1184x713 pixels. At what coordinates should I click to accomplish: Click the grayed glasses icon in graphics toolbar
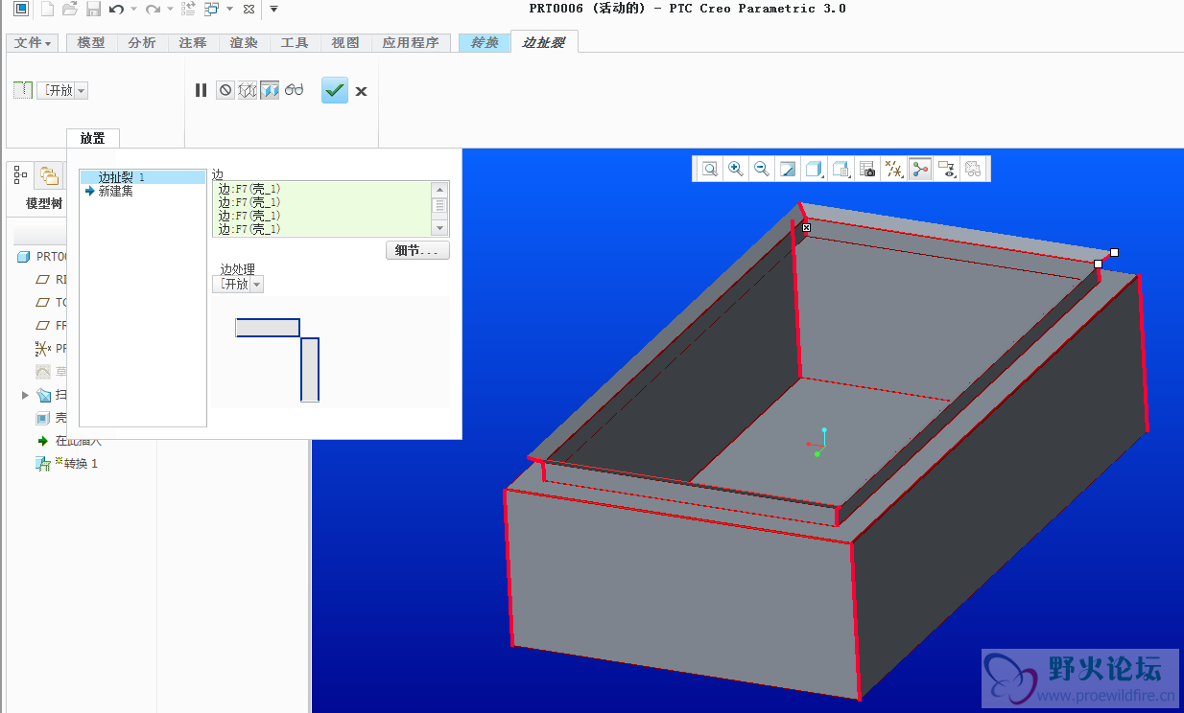973,169
